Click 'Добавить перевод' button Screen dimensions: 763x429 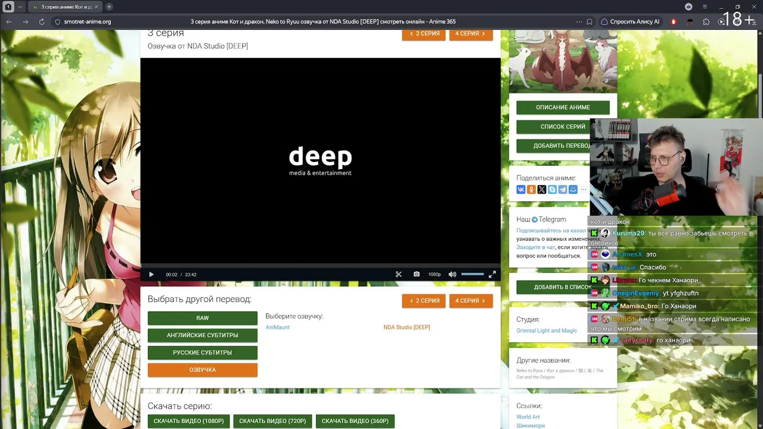point(554,145)
